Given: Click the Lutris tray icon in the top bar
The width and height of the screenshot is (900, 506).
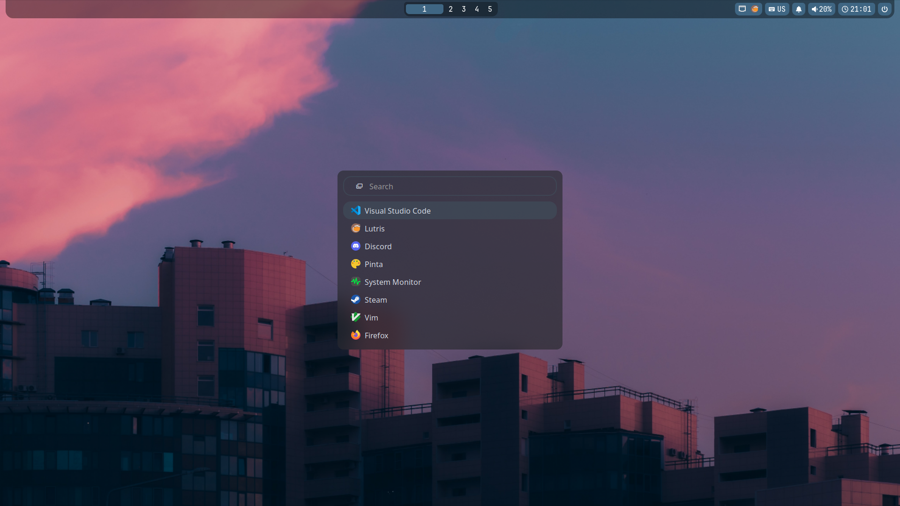Looking at the screenshot, I should 755,9.
